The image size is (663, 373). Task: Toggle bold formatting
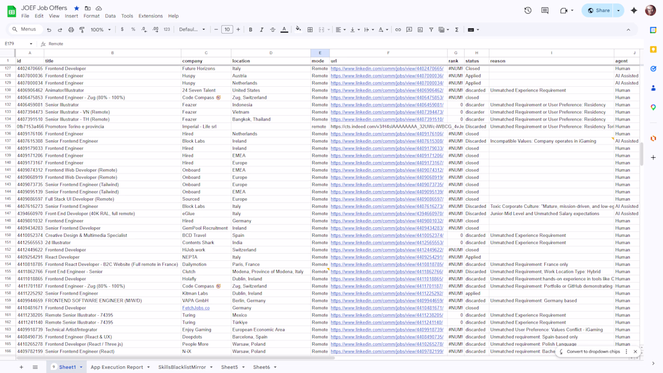pos(250,30)
